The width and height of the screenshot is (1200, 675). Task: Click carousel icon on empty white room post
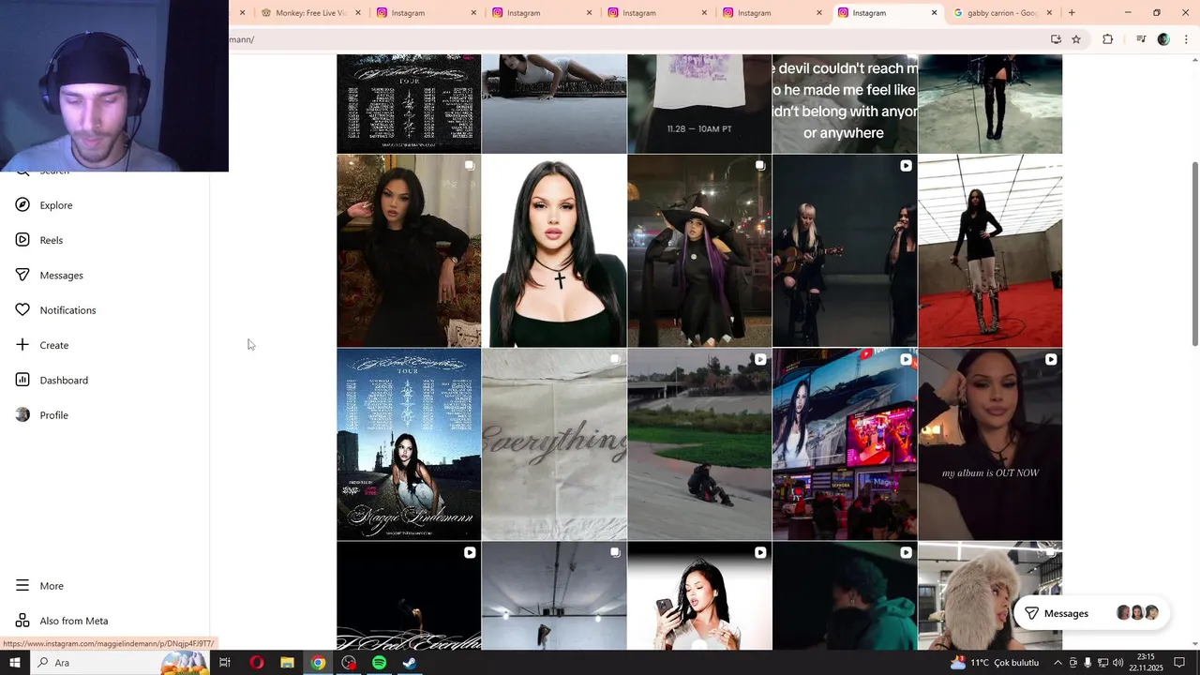coord(615,552)
